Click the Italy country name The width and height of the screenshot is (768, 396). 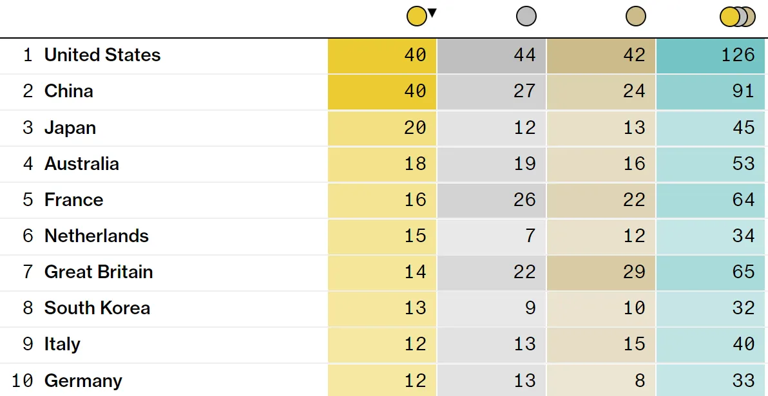(62, 344)
